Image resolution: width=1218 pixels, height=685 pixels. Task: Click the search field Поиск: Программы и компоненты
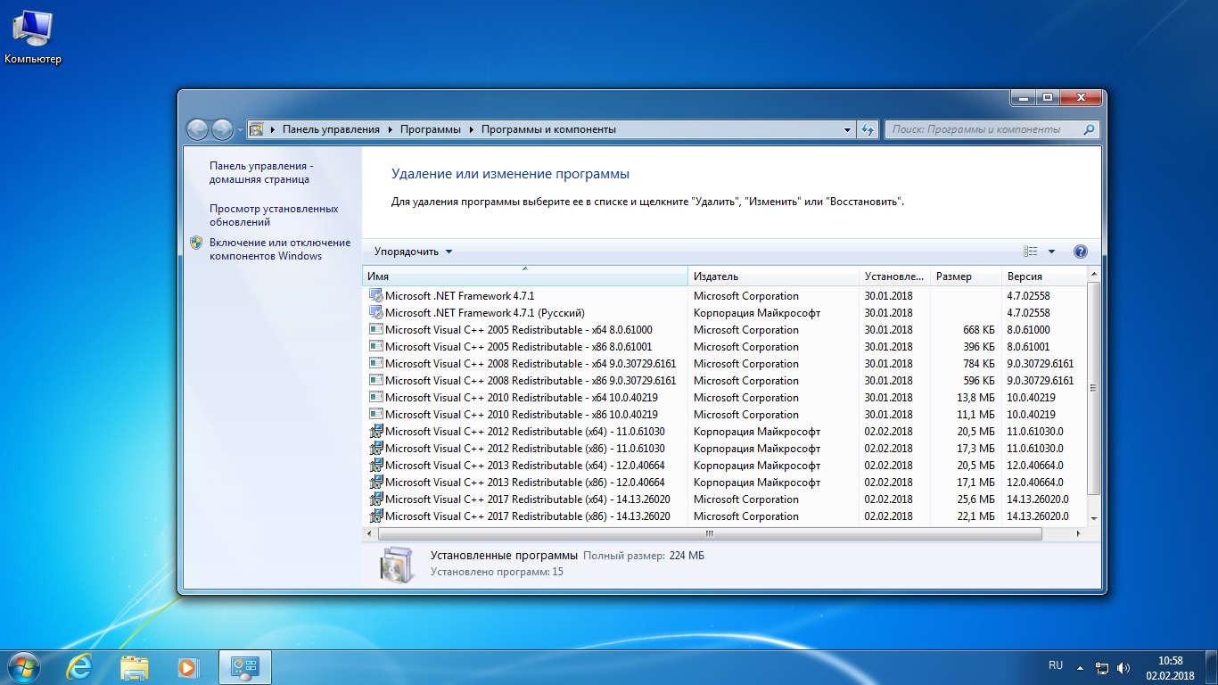click(x=981, y=129)
